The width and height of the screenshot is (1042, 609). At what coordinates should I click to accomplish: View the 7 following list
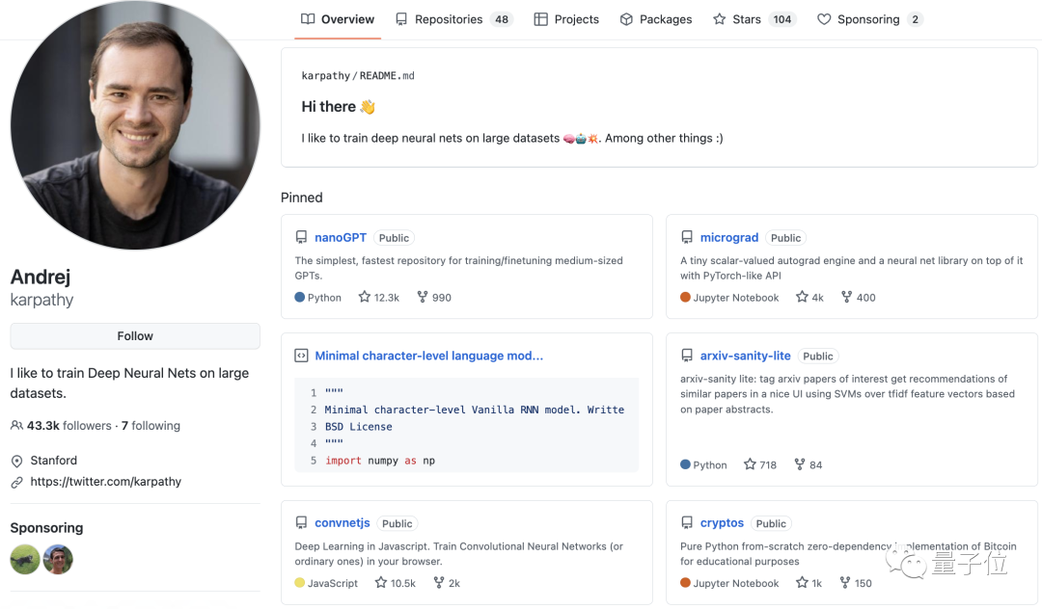coord(151,425)
